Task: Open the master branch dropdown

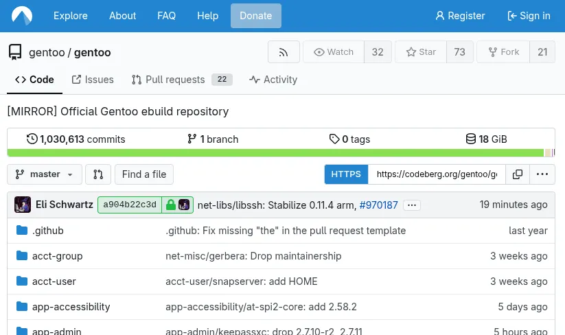Action: pyautogui.click(x=45, y=174)
